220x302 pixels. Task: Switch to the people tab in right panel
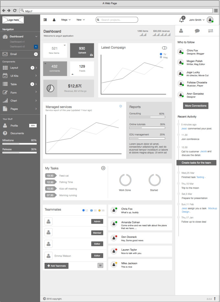click(x=181, y=31)
